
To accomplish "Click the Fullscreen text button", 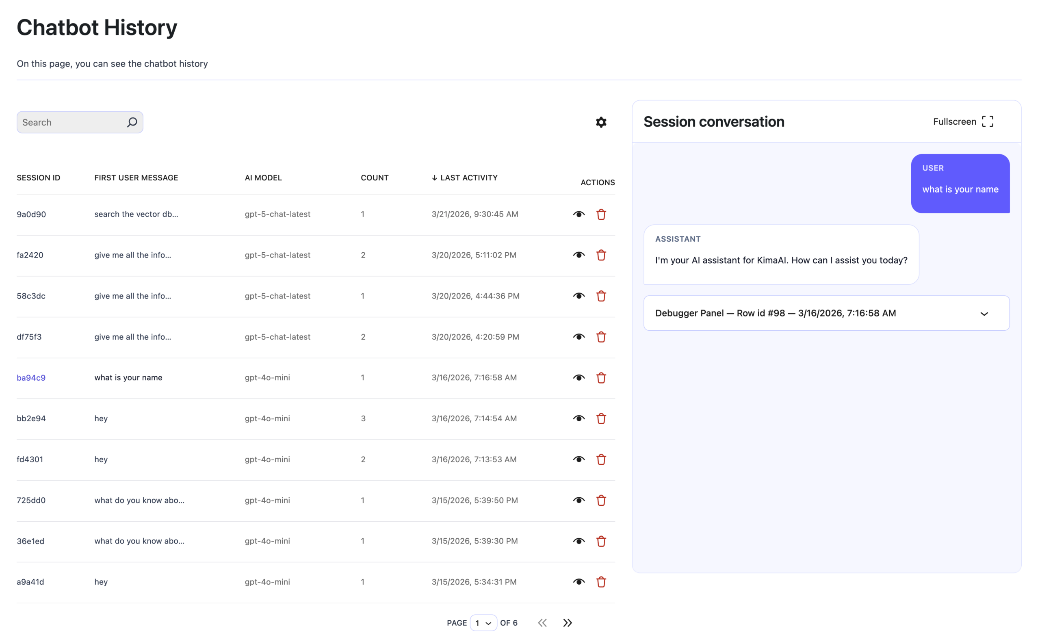I will 954,121.
